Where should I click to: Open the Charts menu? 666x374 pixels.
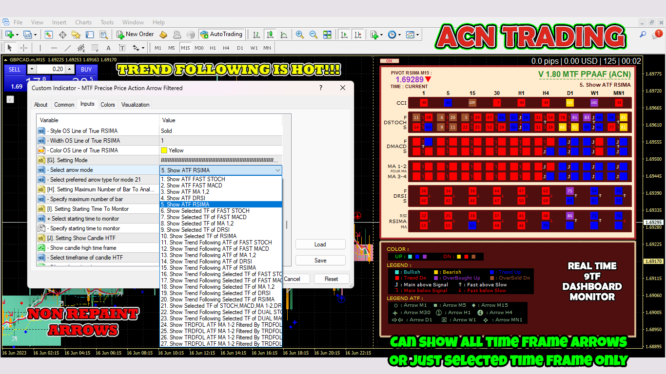83,22
